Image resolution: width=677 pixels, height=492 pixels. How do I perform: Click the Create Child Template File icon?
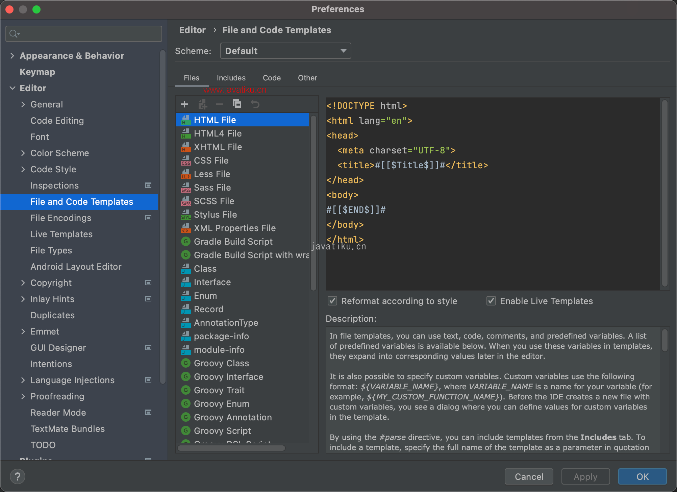(x=202, y=104)
